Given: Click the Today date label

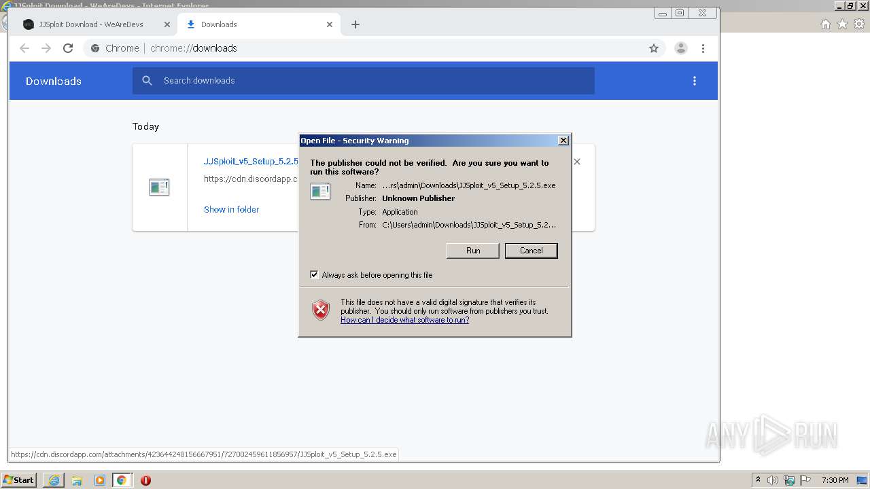Looking at the screenshot, I should coord(145,126).
